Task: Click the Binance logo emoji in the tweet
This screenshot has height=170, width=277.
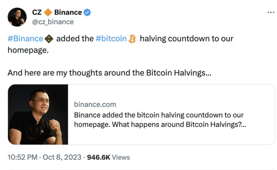Action: [49, 39]
